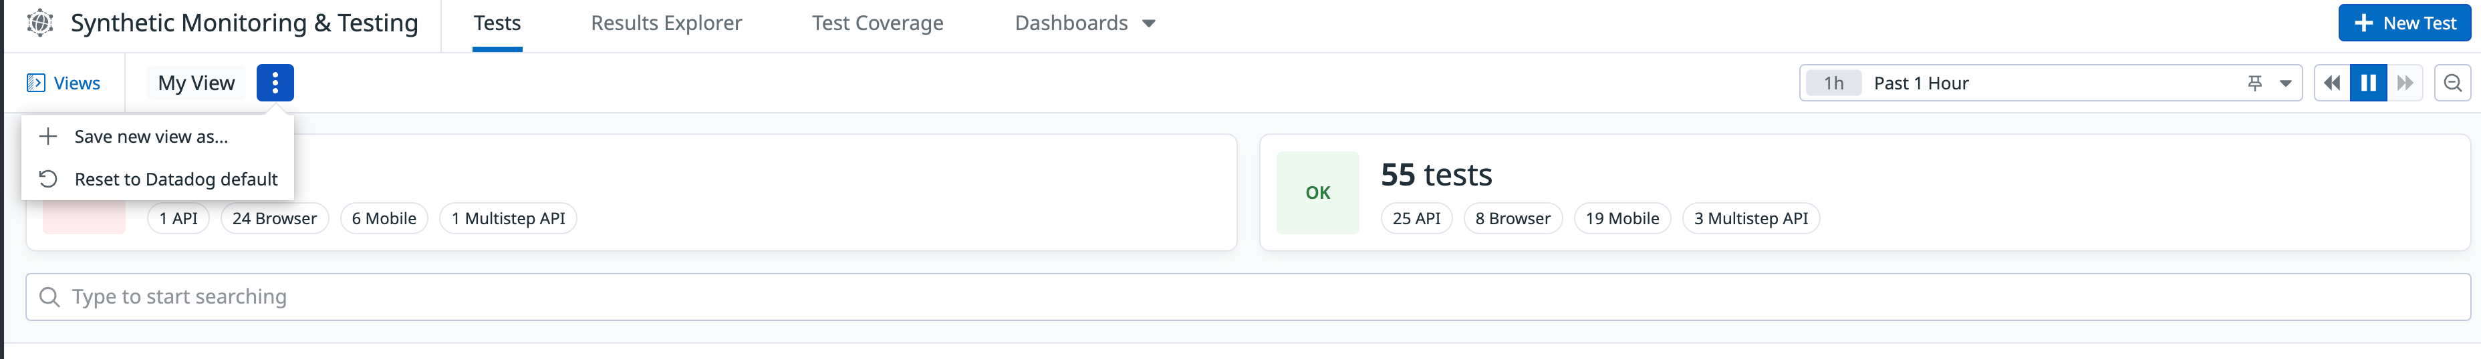
Task: Step time range forward
Action: 2404,83
